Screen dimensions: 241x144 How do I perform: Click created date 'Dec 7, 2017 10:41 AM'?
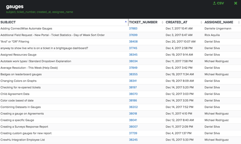[179, 29]
